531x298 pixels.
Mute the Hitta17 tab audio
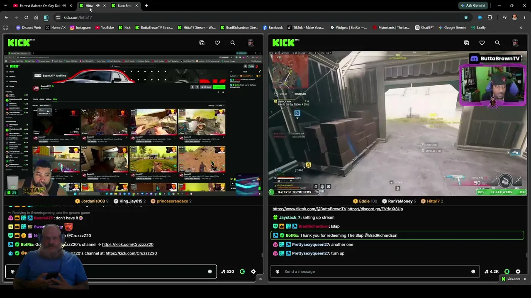(98, 6)
